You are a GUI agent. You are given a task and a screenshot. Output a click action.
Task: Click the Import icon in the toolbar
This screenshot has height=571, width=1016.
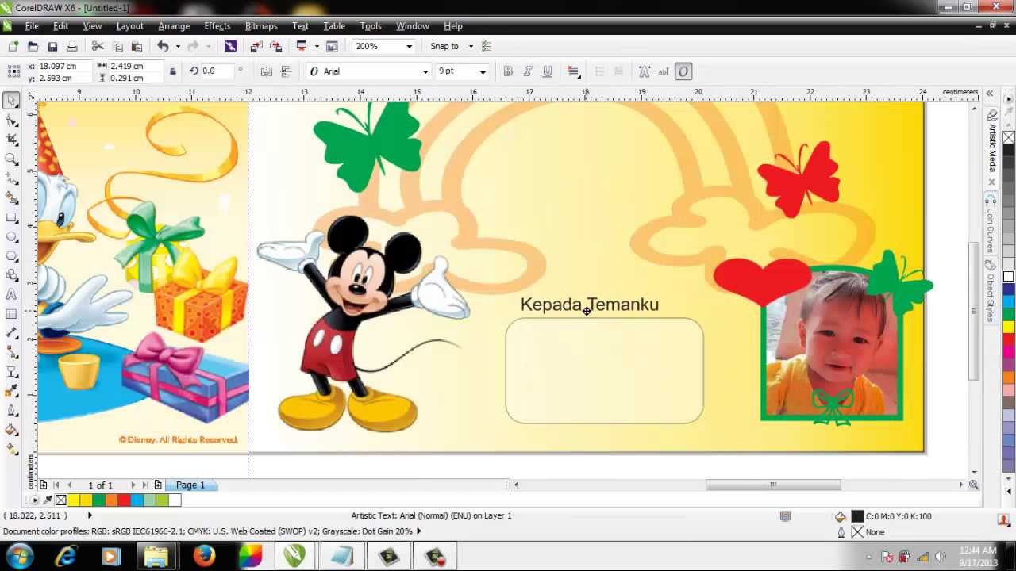click(256, 47)
